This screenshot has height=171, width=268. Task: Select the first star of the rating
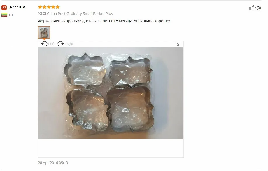tap(40, 7)
